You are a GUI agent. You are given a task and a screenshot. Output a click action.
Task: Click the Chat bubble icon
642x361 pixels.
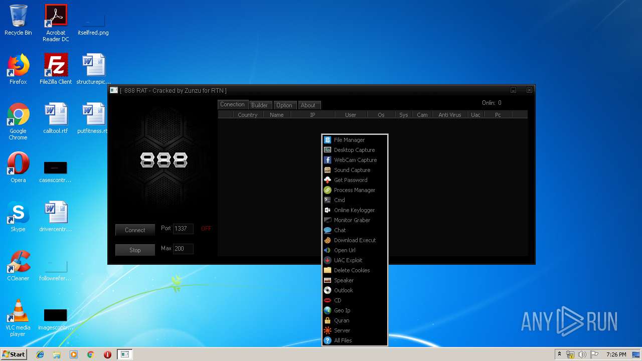(328, 230)
